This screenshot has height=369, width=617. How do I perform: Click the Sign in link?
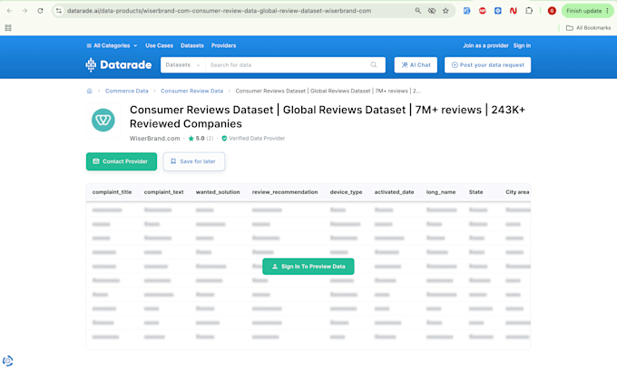coord(522,45)
